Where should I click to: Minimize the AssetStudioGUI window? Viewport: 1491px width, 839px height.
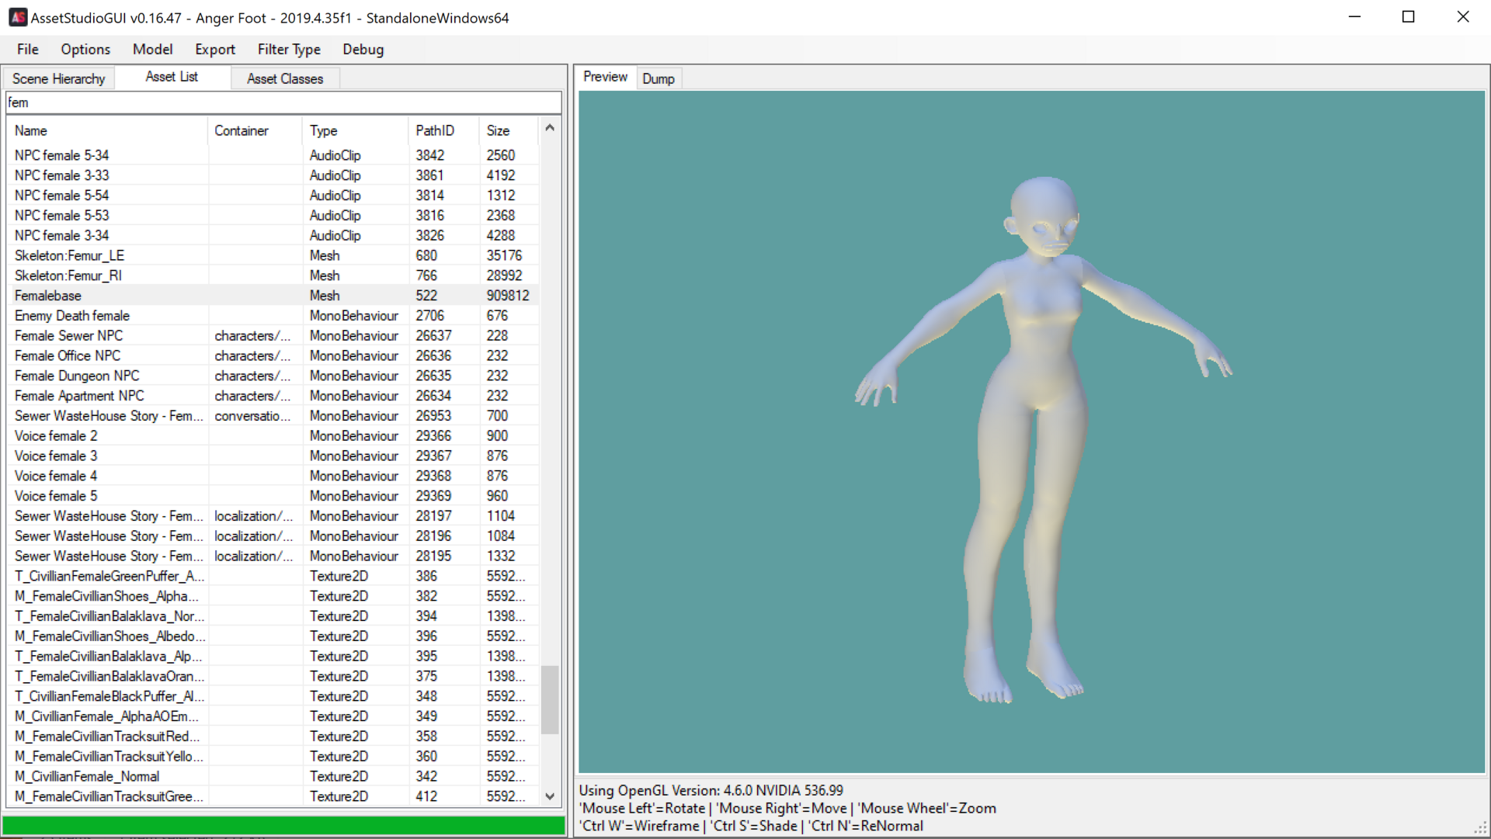[x=1355, y=17]
